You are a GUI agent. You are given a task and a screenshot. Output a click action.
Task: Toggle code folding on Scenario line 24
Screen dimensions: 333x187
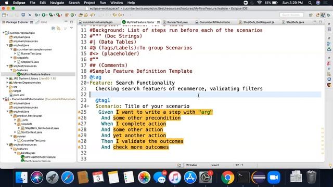(88, 106)
